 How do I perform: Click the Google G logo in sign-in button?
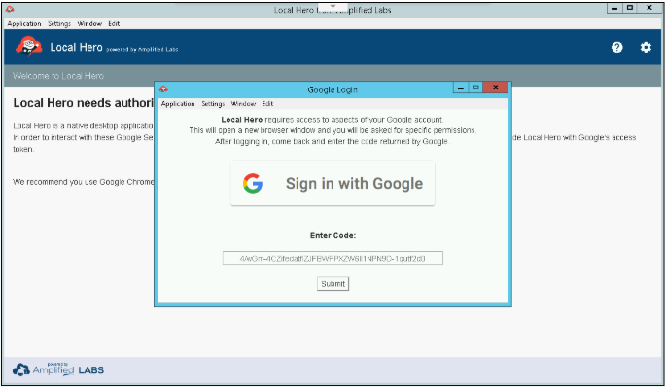coord(253,183)
